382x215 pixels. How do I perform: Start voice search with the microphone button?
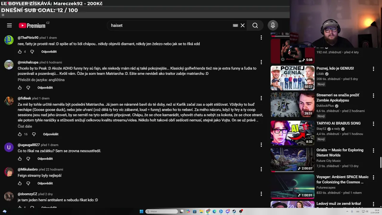(273, 25)
